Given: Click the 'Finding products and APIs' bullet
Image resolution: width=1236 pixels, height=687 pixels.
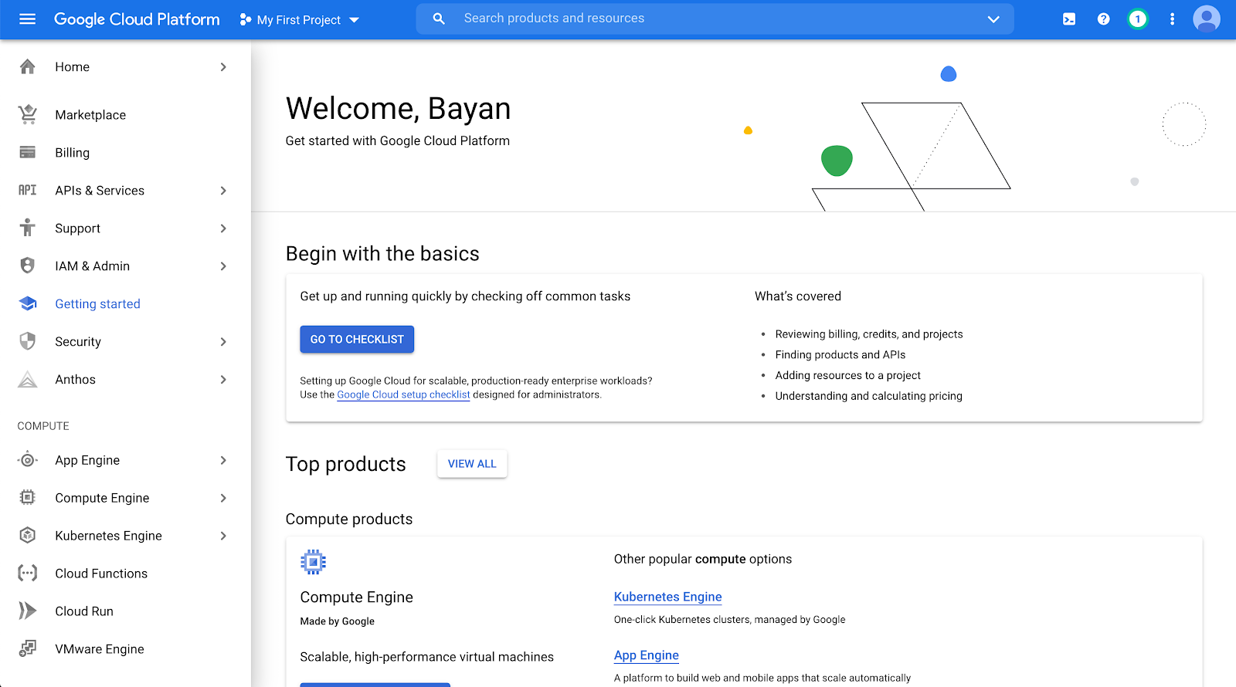Looking at the screenshot, I should pos(840,355).
